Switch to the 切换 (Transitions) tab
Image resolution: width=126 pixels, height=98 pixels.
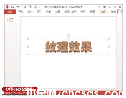pos(48,12)
